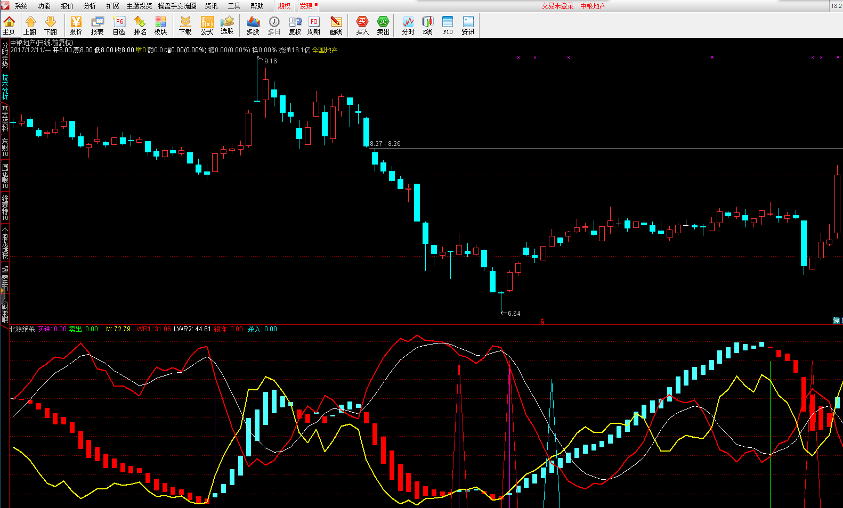Viewport: 843px width, 508px height.
Task: Switch chart to 分时 intraday view
Action: (x=408, y=24)
